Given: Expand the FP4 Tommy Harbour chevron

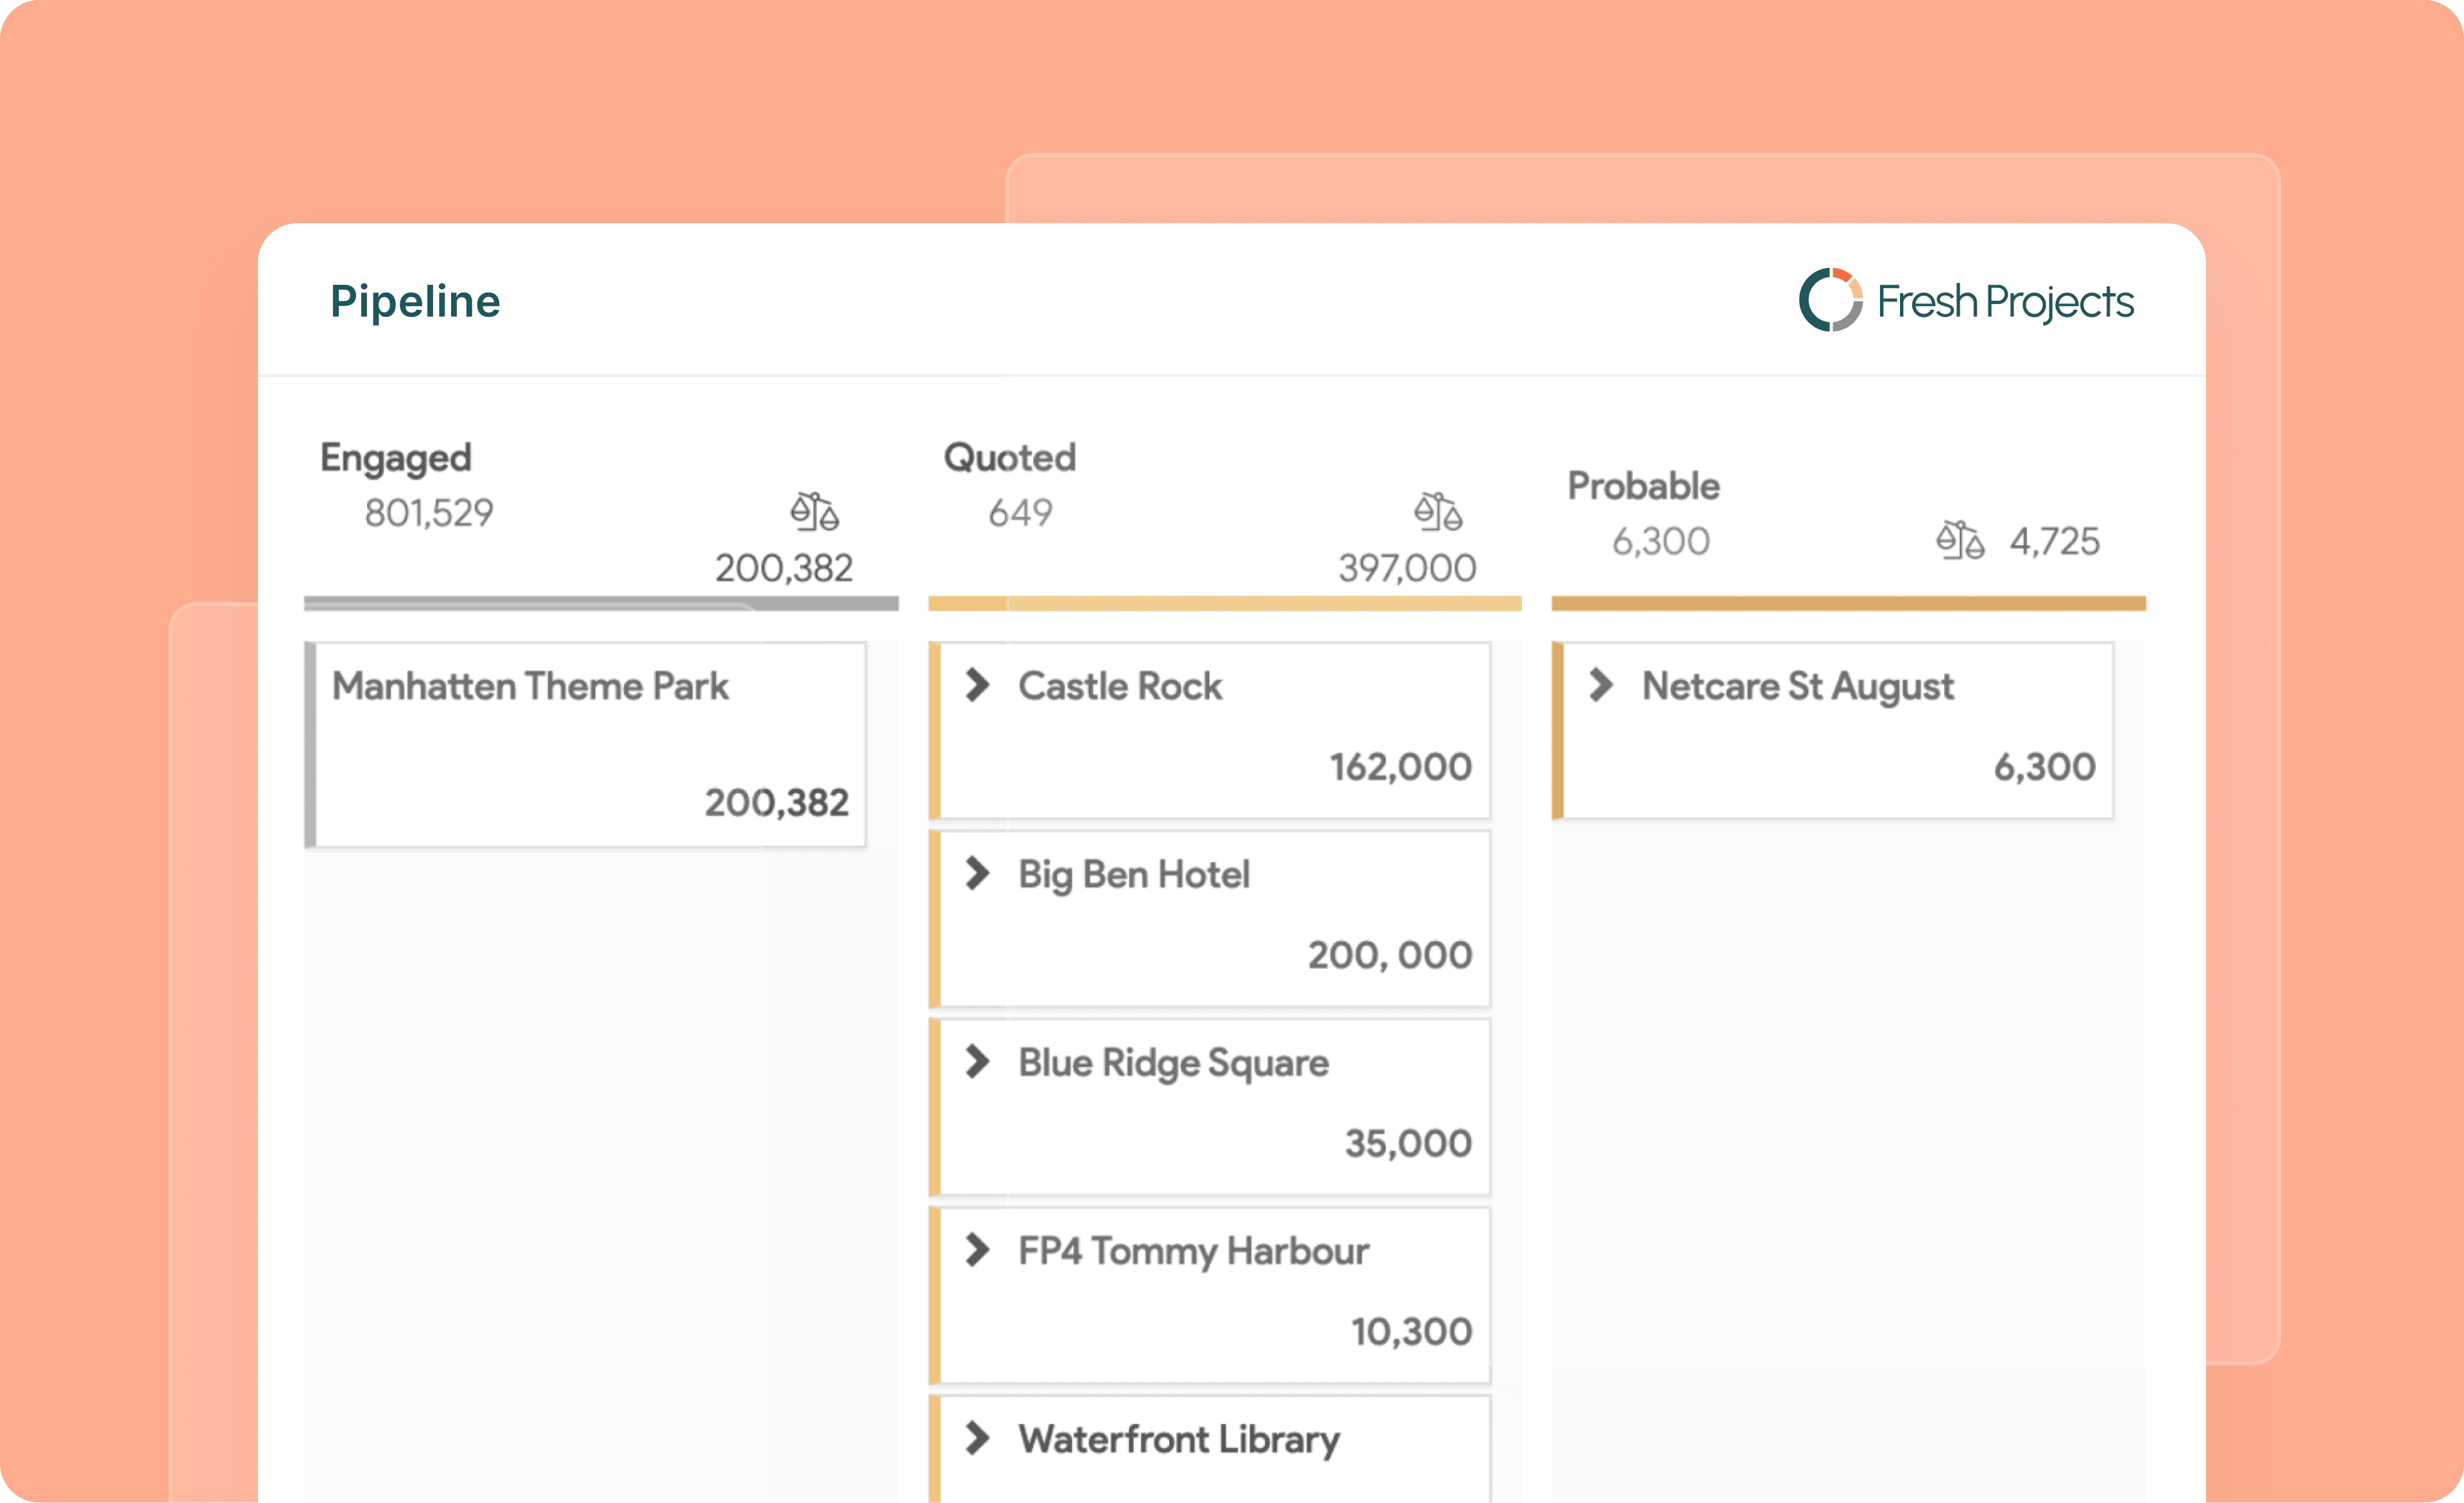Looking at the screenshot, I should pyautogui.click(x=977, y=1249).
